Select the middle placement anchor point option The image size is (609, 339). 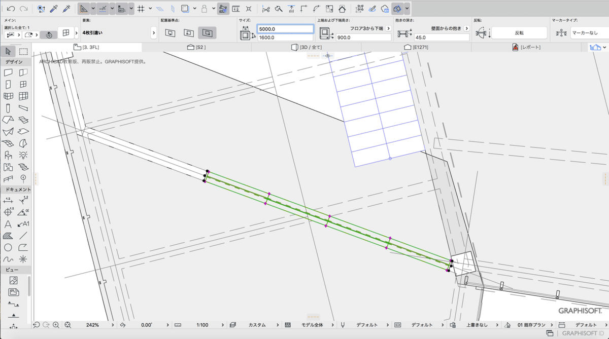click(189, 33)
